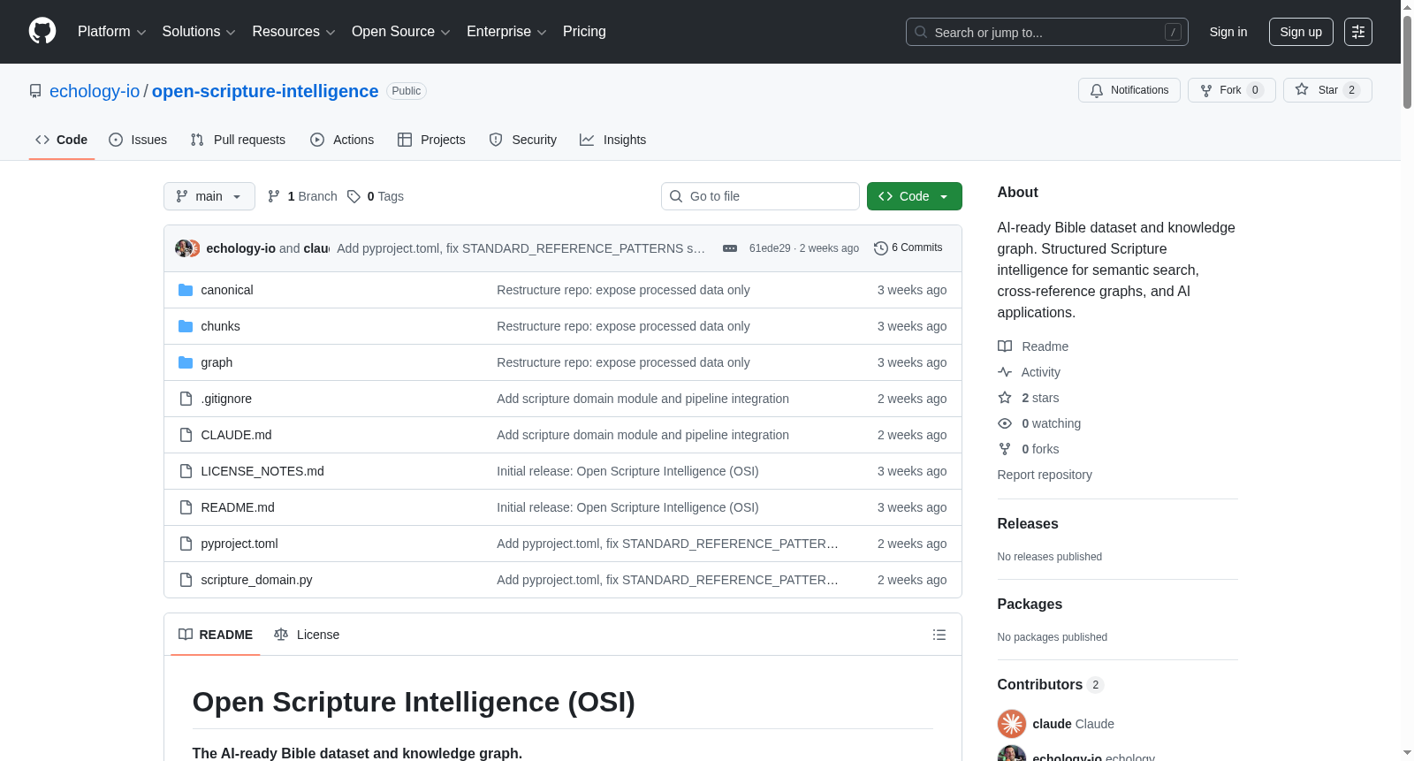The image size is (1414, 761).
Task: Click the file icon for pyproject.toml
Action: tap(186, 544)
